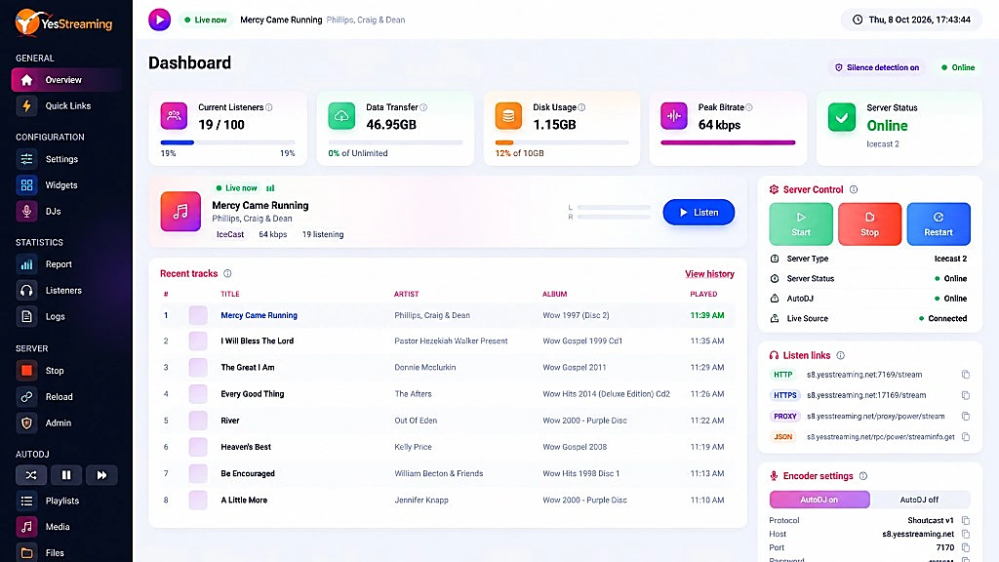Viewport: 999px width, 562px height.
Task: Click the Logs document icon
Action: pos(26,316)
